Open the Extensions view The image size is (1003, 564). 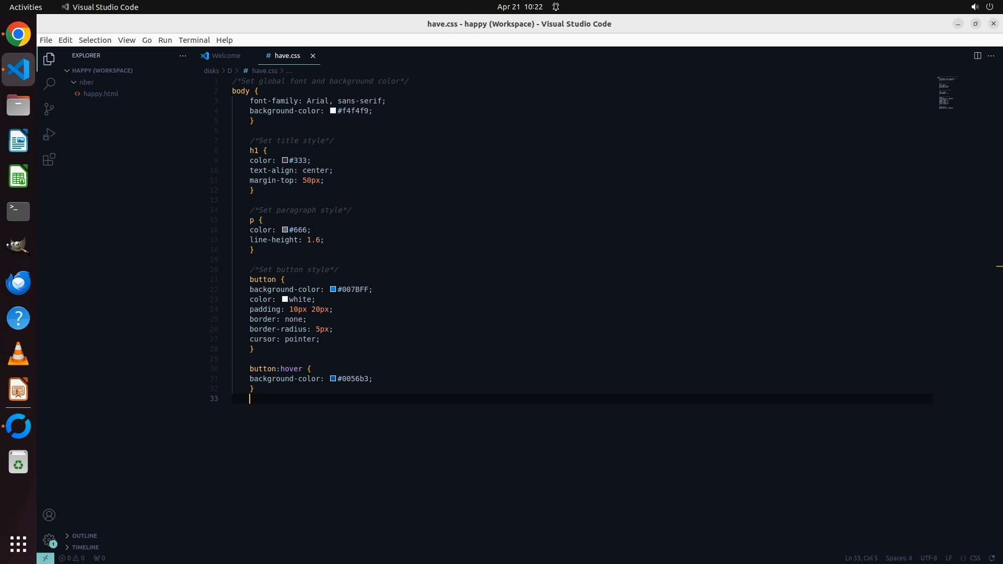[x=49, y=160]
